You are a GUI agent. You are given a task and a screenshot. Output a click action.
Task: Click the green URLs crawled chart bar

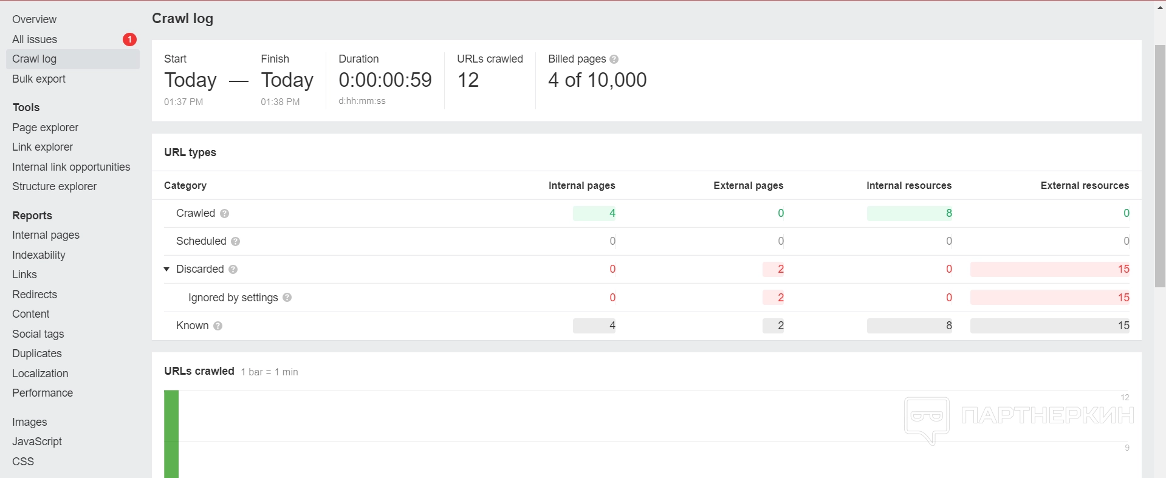point(171,434)
